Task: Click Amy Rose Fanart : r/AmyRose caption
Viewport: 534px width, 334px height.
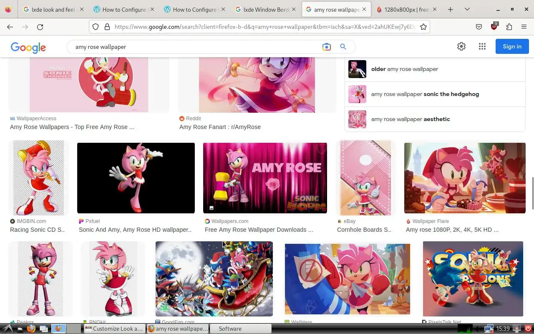Action: tap(220, 127)
